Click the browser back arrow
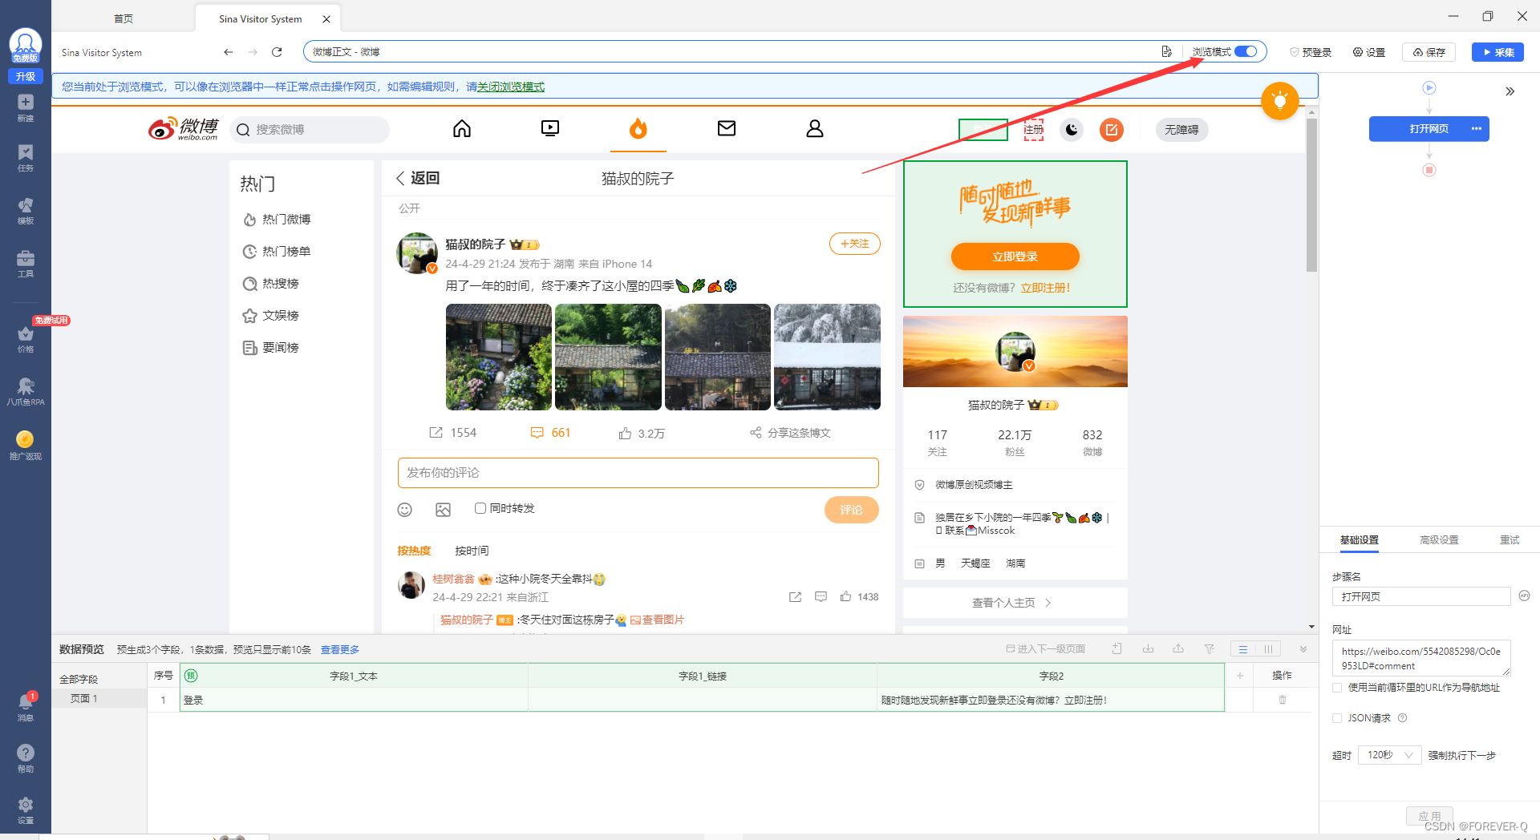This screenshot has height=840, width=1540. [x=229, y=52]
